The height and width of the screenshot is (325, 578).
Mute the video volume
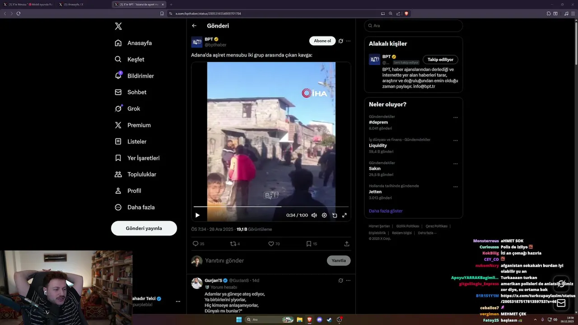314,215
